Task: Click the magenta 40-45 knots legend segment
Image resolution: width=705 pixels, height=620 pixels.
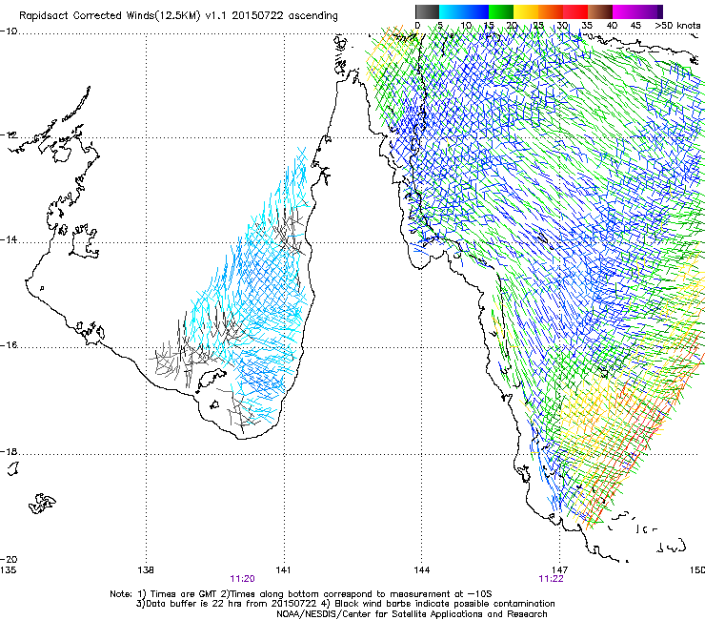Action: tap(625, 11)
